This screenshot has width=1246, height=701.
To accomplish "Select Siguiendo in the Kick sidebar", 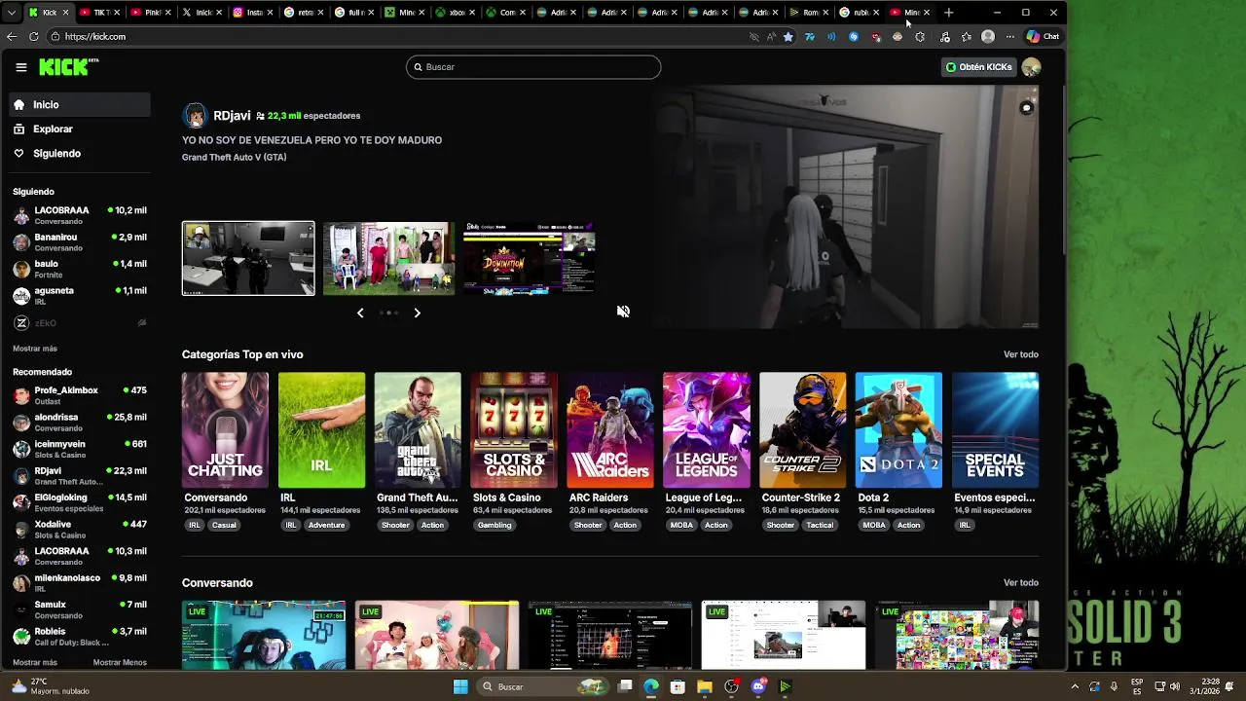I will pyautogui.click(x=80, y=153).
